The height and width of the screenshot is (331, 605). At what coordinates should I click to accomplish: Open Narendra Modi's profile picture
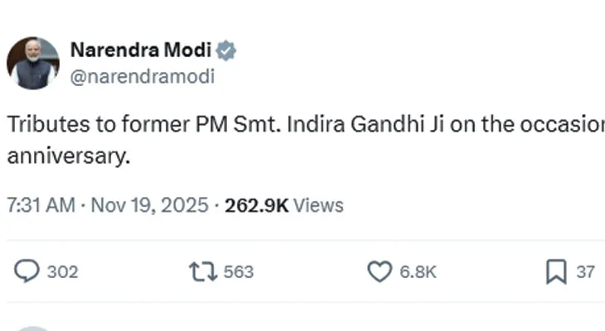[x=33, y=63]
